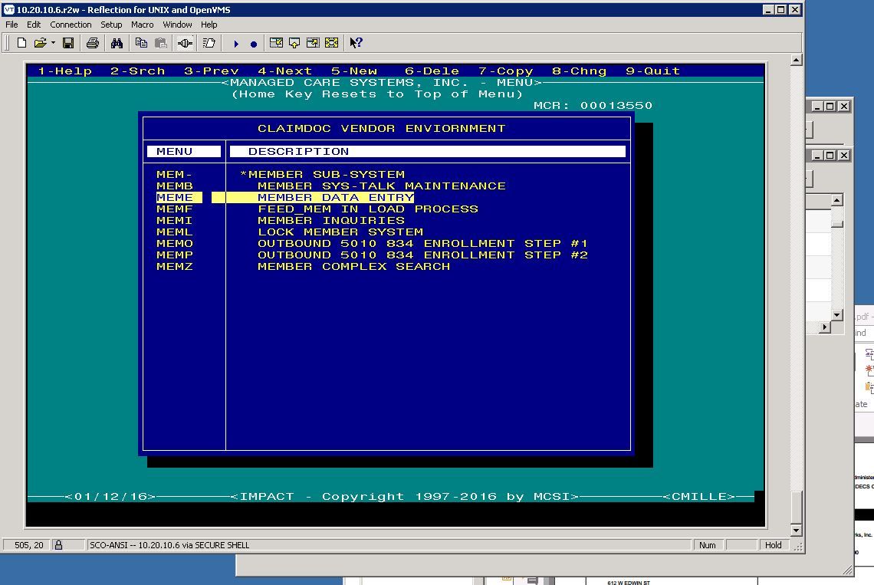This screenshot has width=874, height=585.
Task: Click the DESCRIPTION column header
Action: click(428, 151)
